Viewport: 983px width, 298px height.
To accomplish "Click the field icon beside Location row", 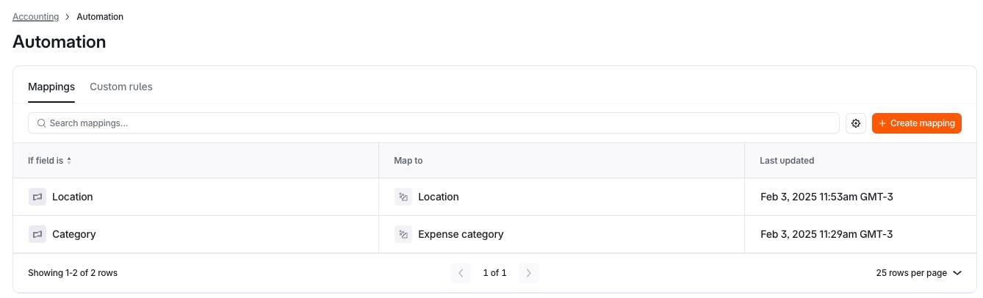I will click(37, 197).
